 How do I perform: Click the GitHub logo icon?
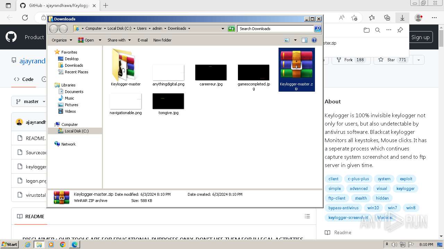coord(11,37)
